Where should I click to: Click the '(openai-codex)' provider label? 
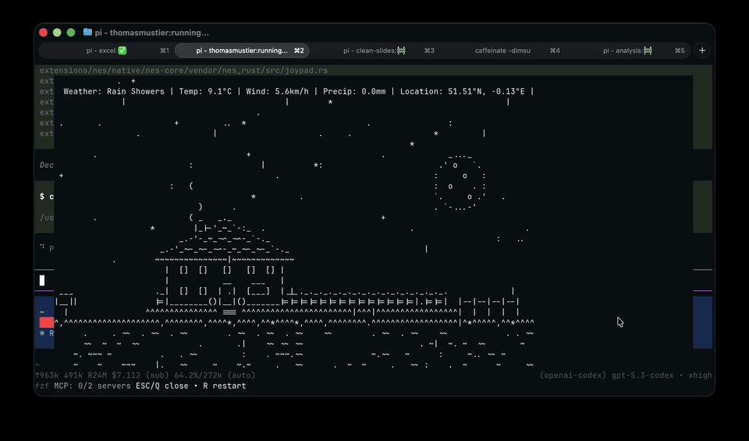pyautogui.click(x=573, y=375)
